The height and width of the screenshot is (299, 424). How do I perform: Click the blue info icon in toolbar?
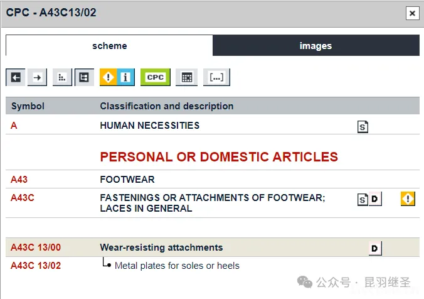[x=125, y=77]
